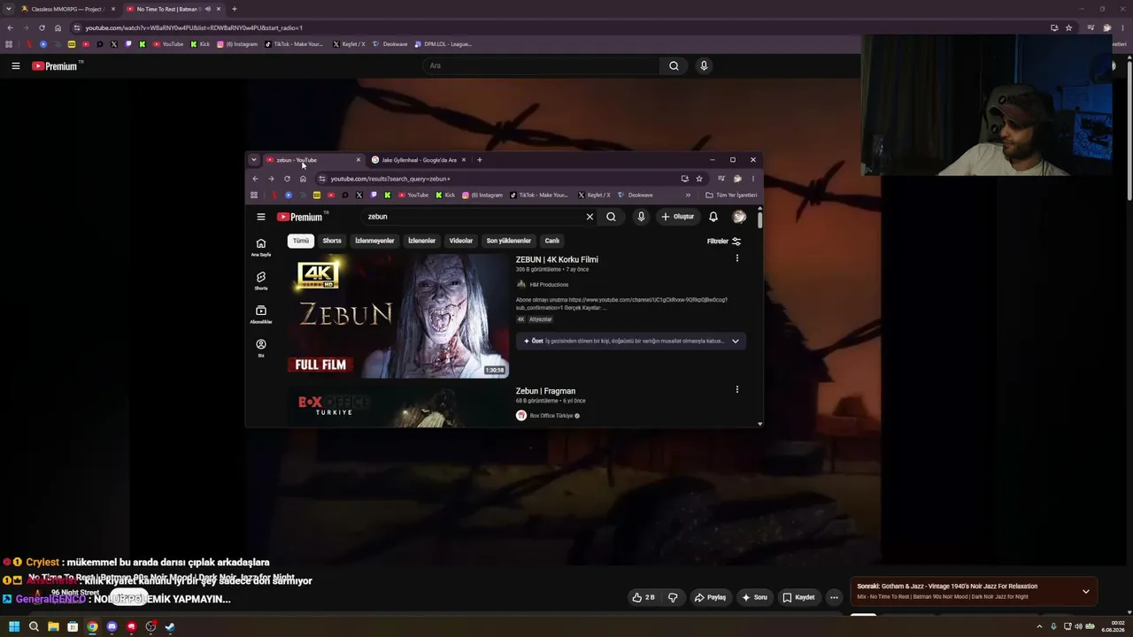Image resolution: width=1133 pixels, height=637 pixels.
Task: Open the Filtreler search filter toggle
Action: pos(724,241)
